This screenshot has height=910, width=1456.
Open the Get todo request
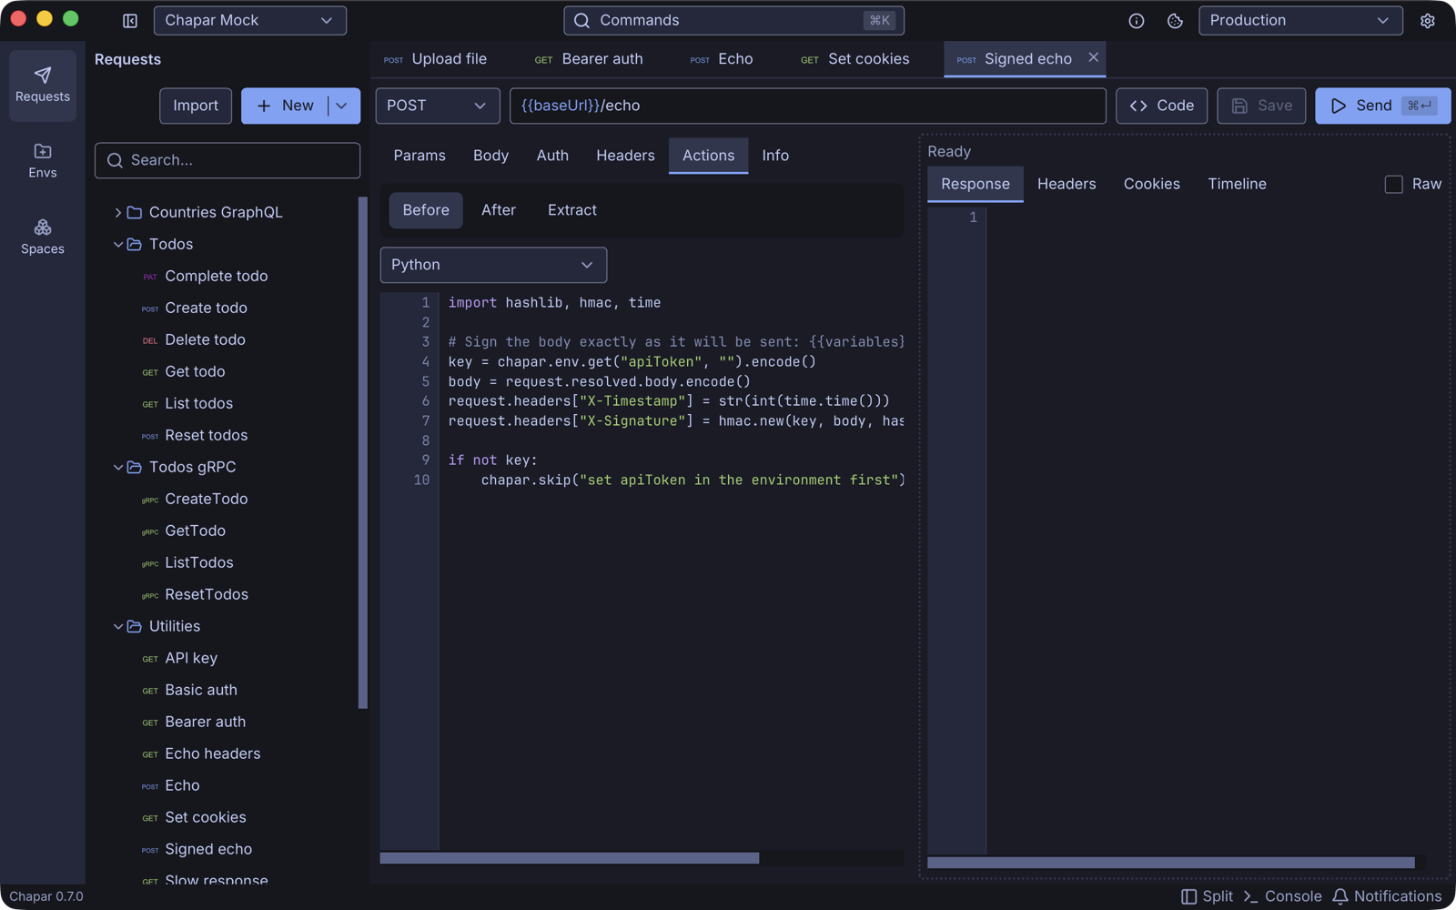(195, 371)
